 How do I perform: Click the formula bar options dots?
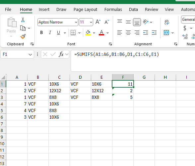tap(37, 54)
